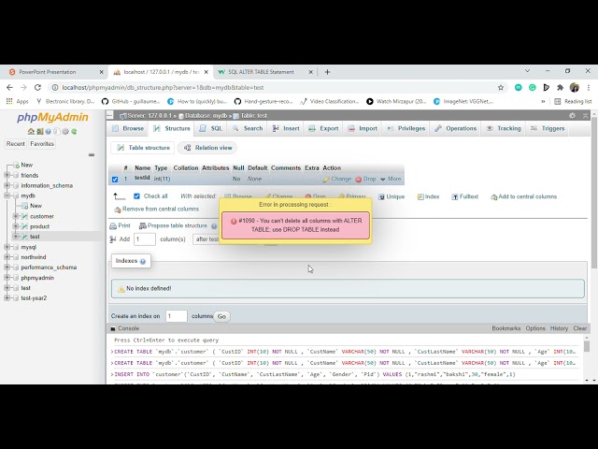
Task: Open the More dropdown for testId
Action: (x=391, y=179)
